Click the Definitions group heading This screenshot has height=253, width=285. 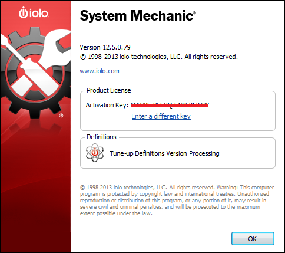(x=101, y=137)
